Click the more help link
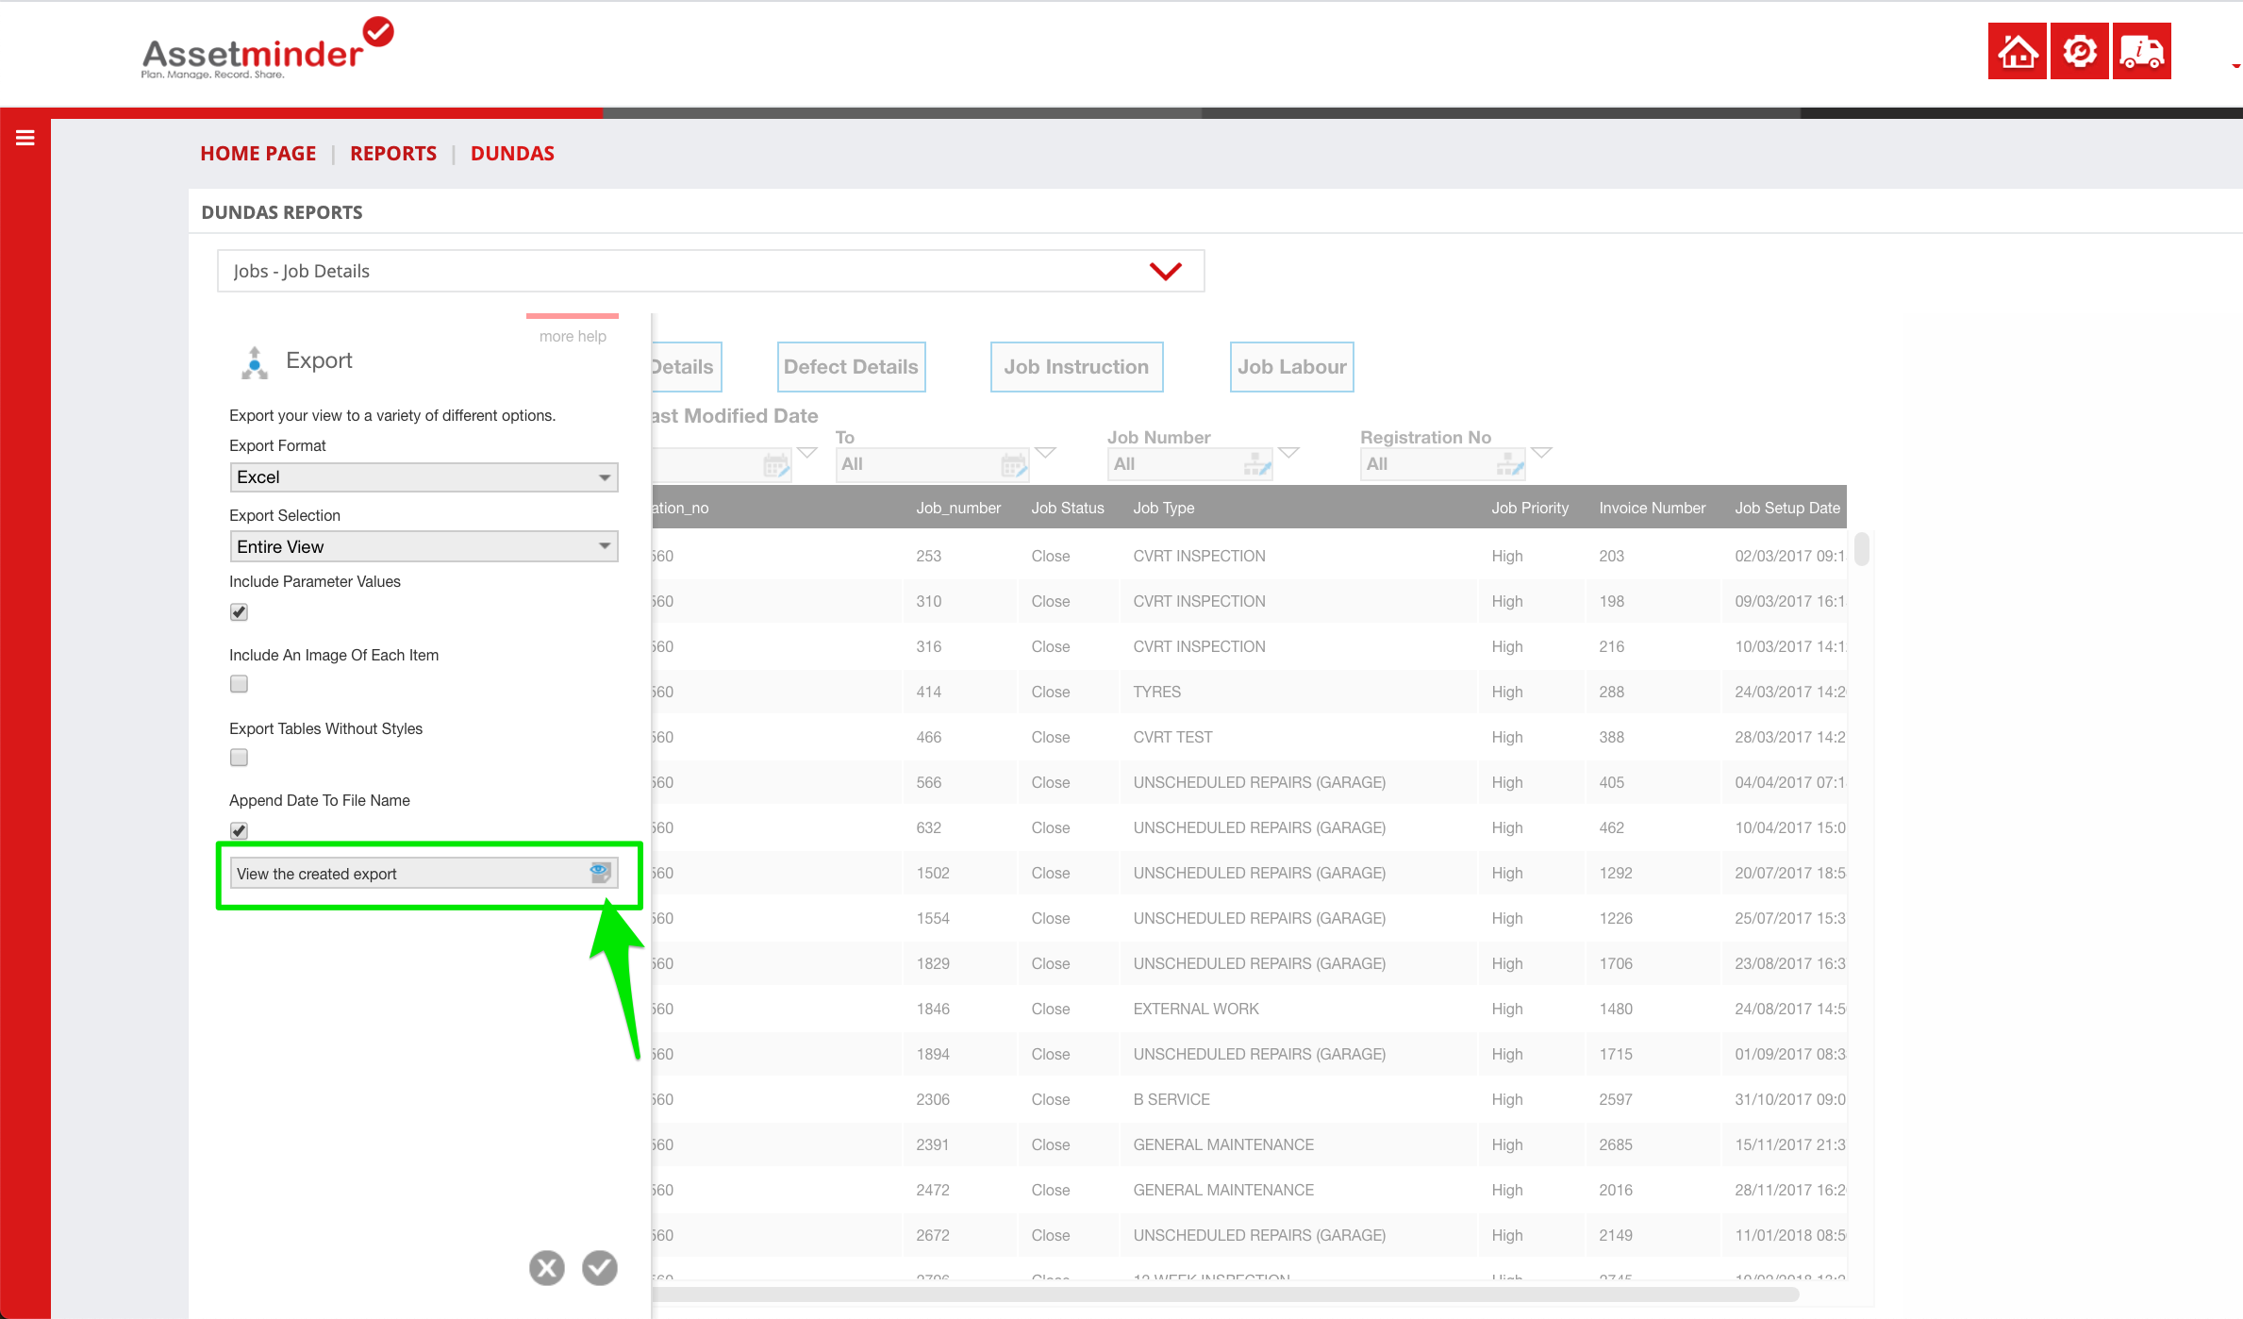The width and height of the screenshot is (2243, 1319). [573, 337]
